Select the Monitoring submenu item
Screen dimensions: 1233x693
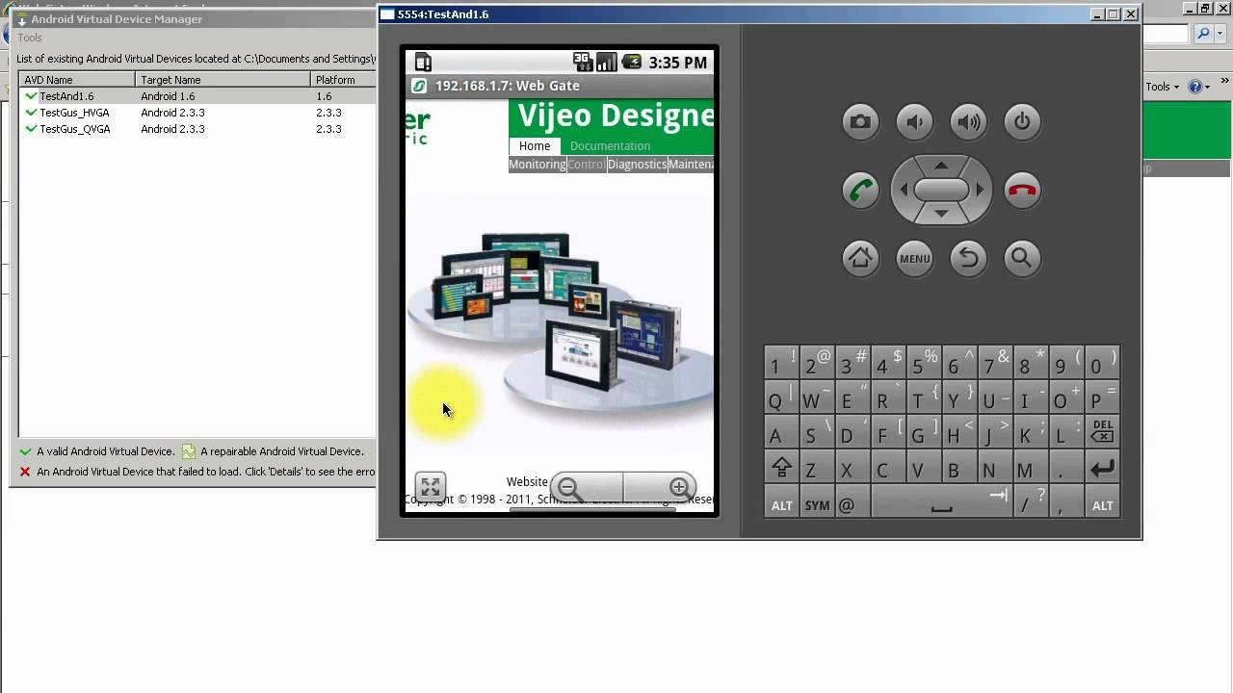pos(538,165)
